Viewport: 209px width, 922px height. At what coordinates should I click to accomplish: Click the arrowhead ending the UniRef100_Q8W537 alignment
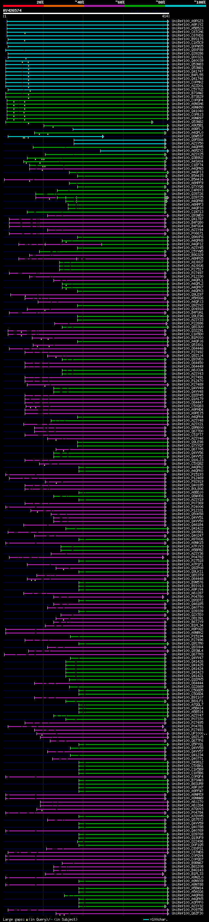coord(103,136)
